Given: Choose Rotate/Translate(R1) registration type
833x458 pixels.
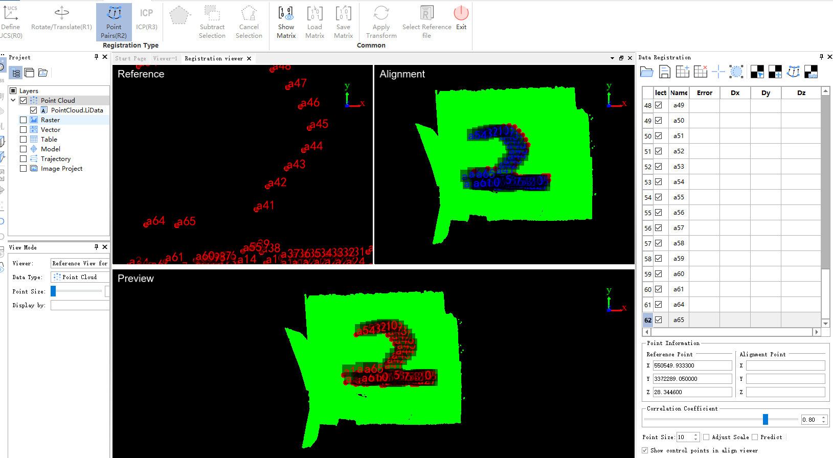Looking at the screenshot, I should coord(61,18).
